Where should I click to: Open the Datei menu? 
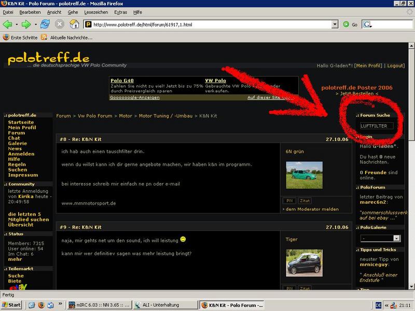[x=8, y=12]
